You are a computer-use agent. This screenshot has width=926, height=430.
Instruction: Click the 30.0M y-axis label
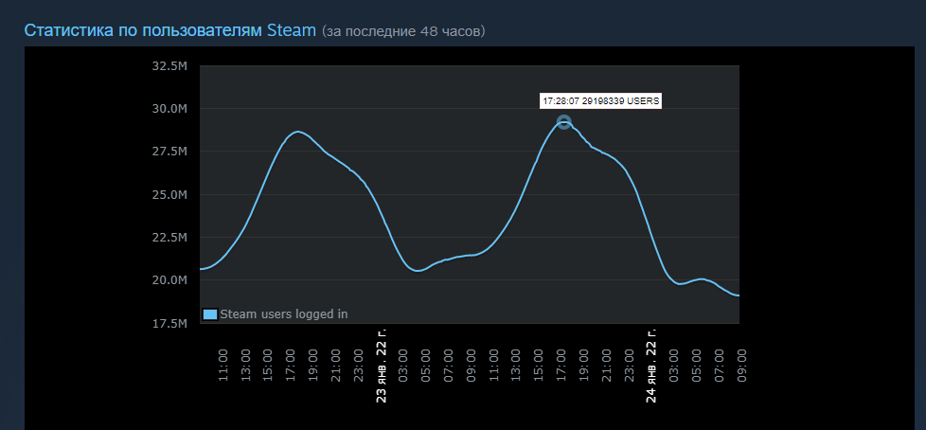pos(169,109)
